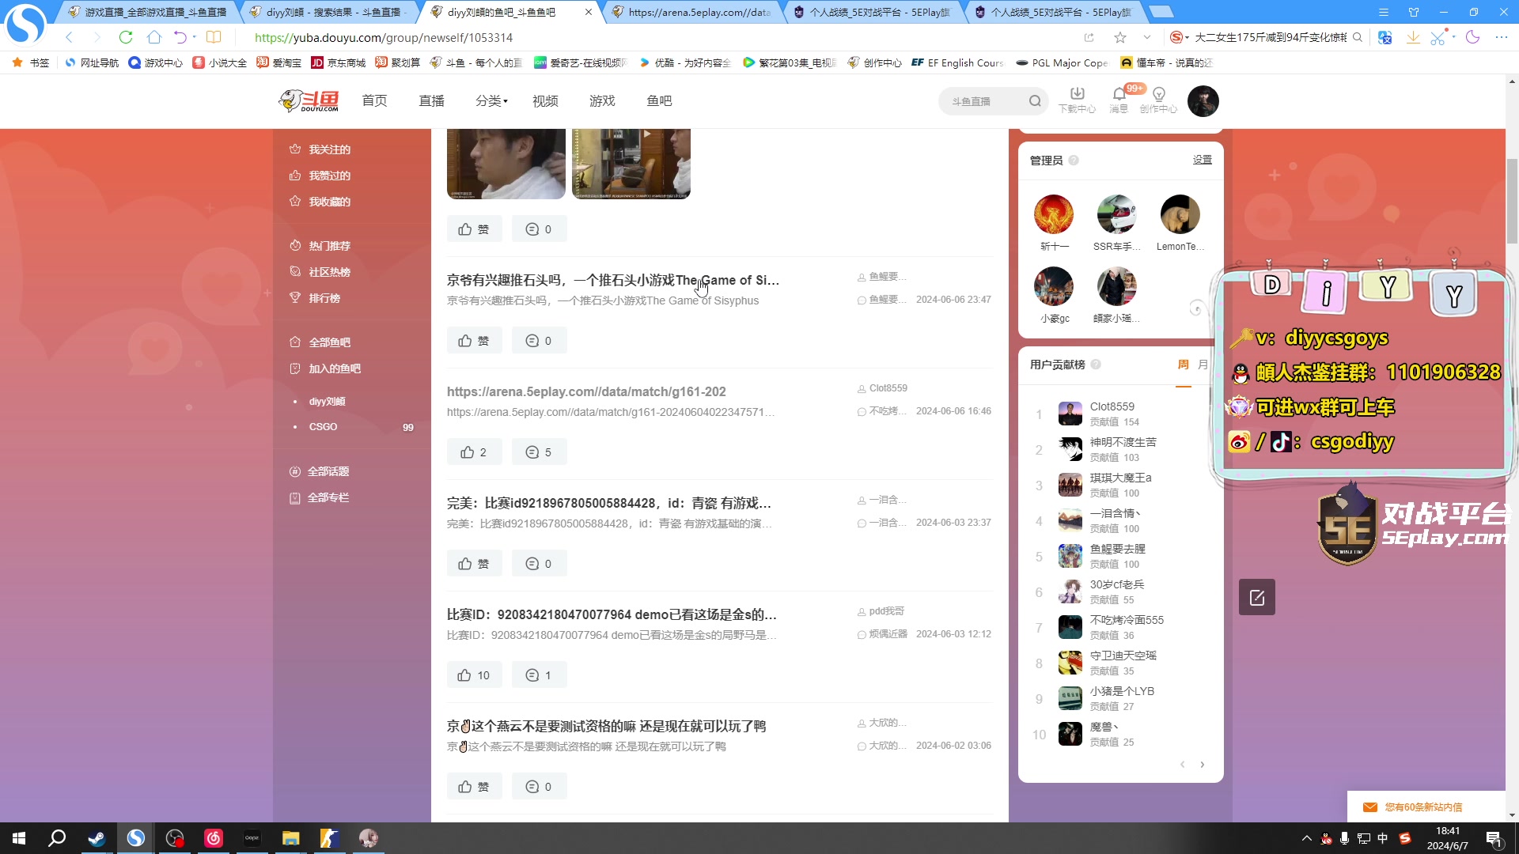Click the Douyu logo in the page header
This screenshot has width=1519, height=854.
point(309,100)
